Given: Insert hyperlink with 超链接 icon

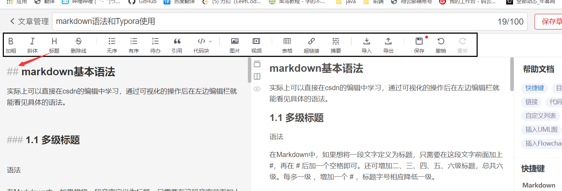Looking at the screenshot, I should pyautogui.click(x=311, y=45).
